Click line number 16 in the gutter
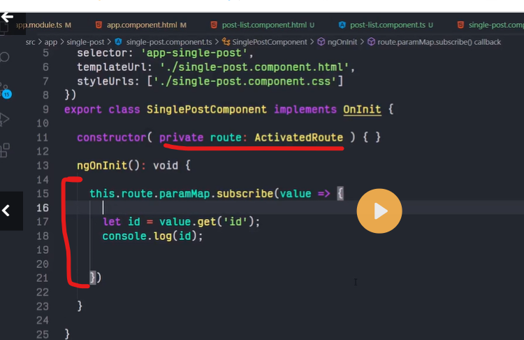Screen dimensions: 524x340 coord(42,208)
